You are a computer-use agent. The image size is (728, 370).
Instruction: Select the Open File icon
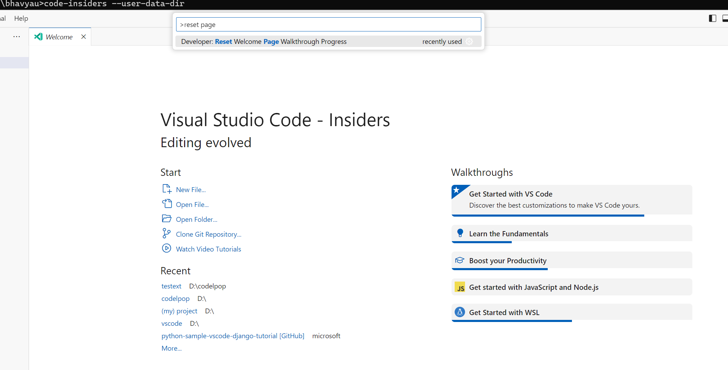167,204
